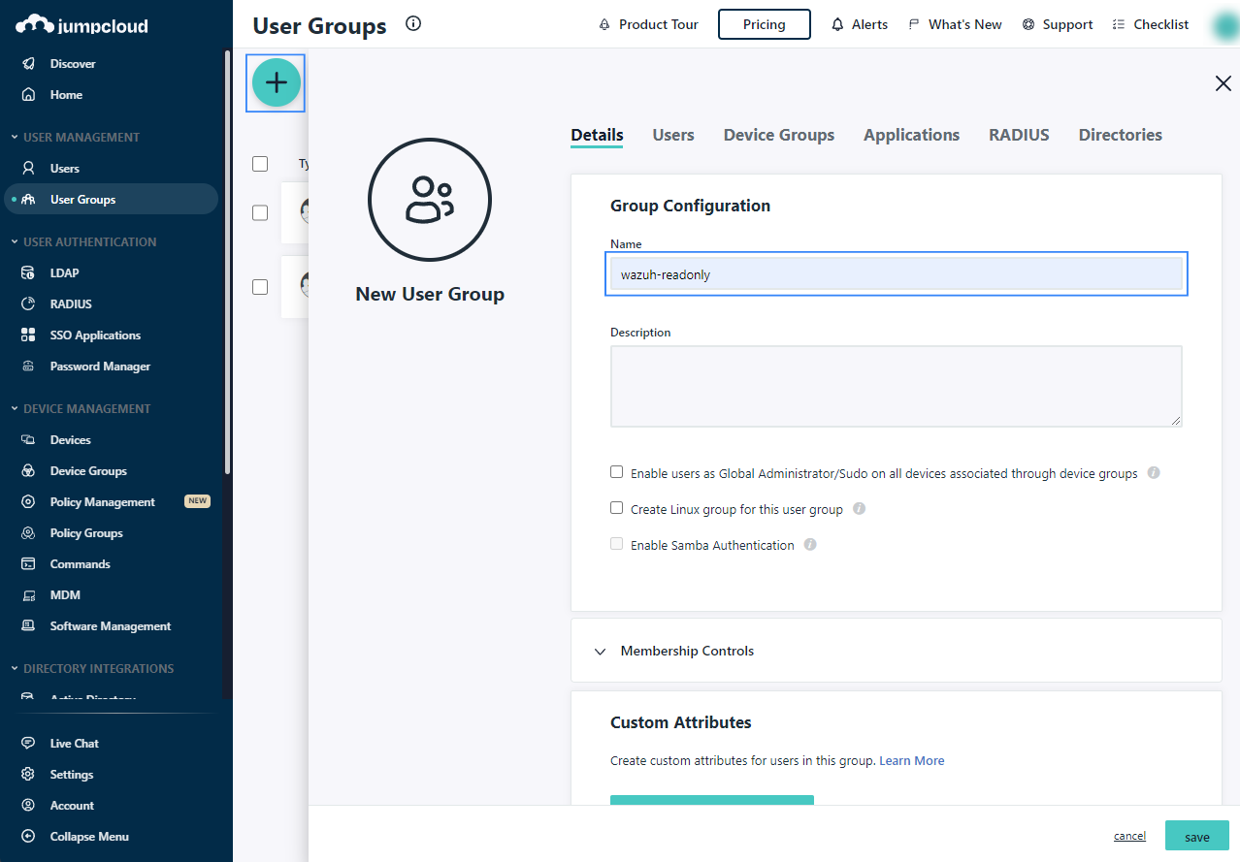1240x862 pixels.
Task: Click the save button
Action: 1196,837
